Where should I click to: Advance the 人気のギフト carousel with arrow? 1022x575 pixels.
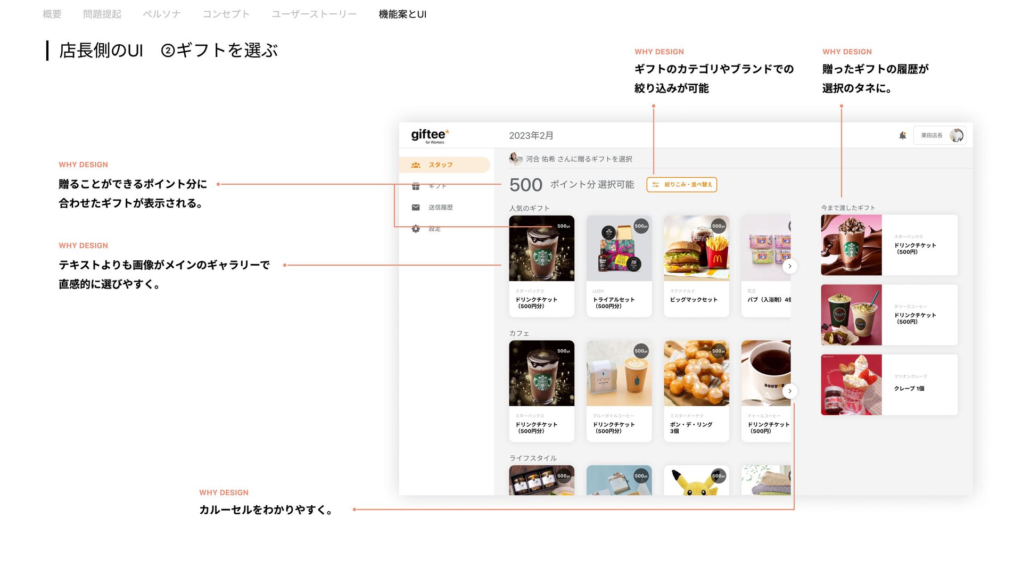coord(790,266)
